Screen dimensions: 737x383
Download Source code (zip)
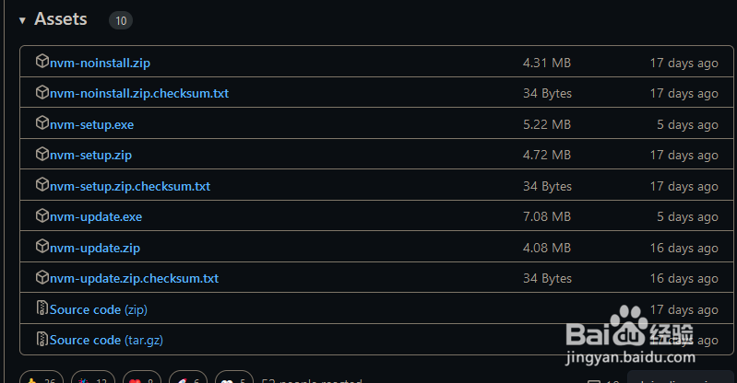(x=99, y=309)
